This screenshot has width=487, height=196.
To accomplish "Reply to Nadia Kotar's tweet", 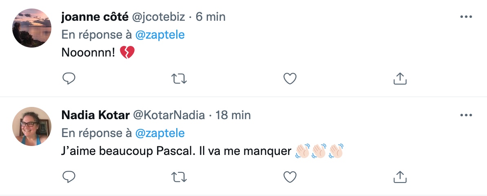I will click(x=69, y=177).
